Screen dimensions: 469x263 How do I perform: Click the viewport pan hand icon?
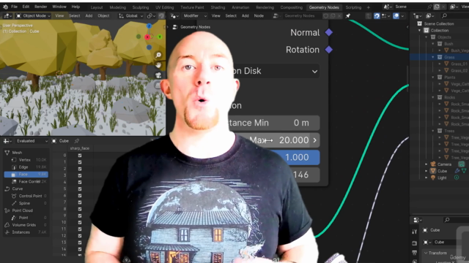click(x=158, y=65)
